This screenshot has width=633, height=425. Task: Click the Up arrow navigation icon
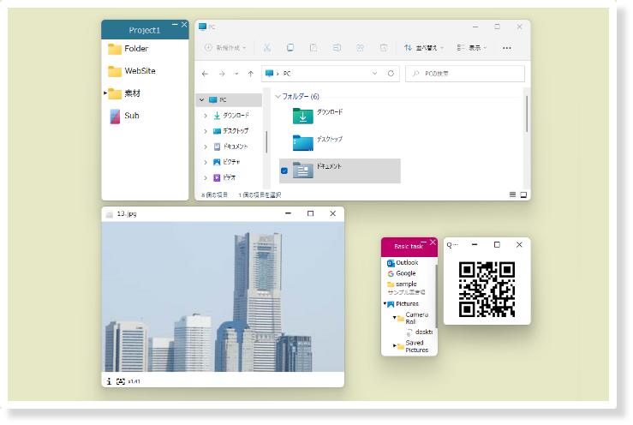point(250,74)
